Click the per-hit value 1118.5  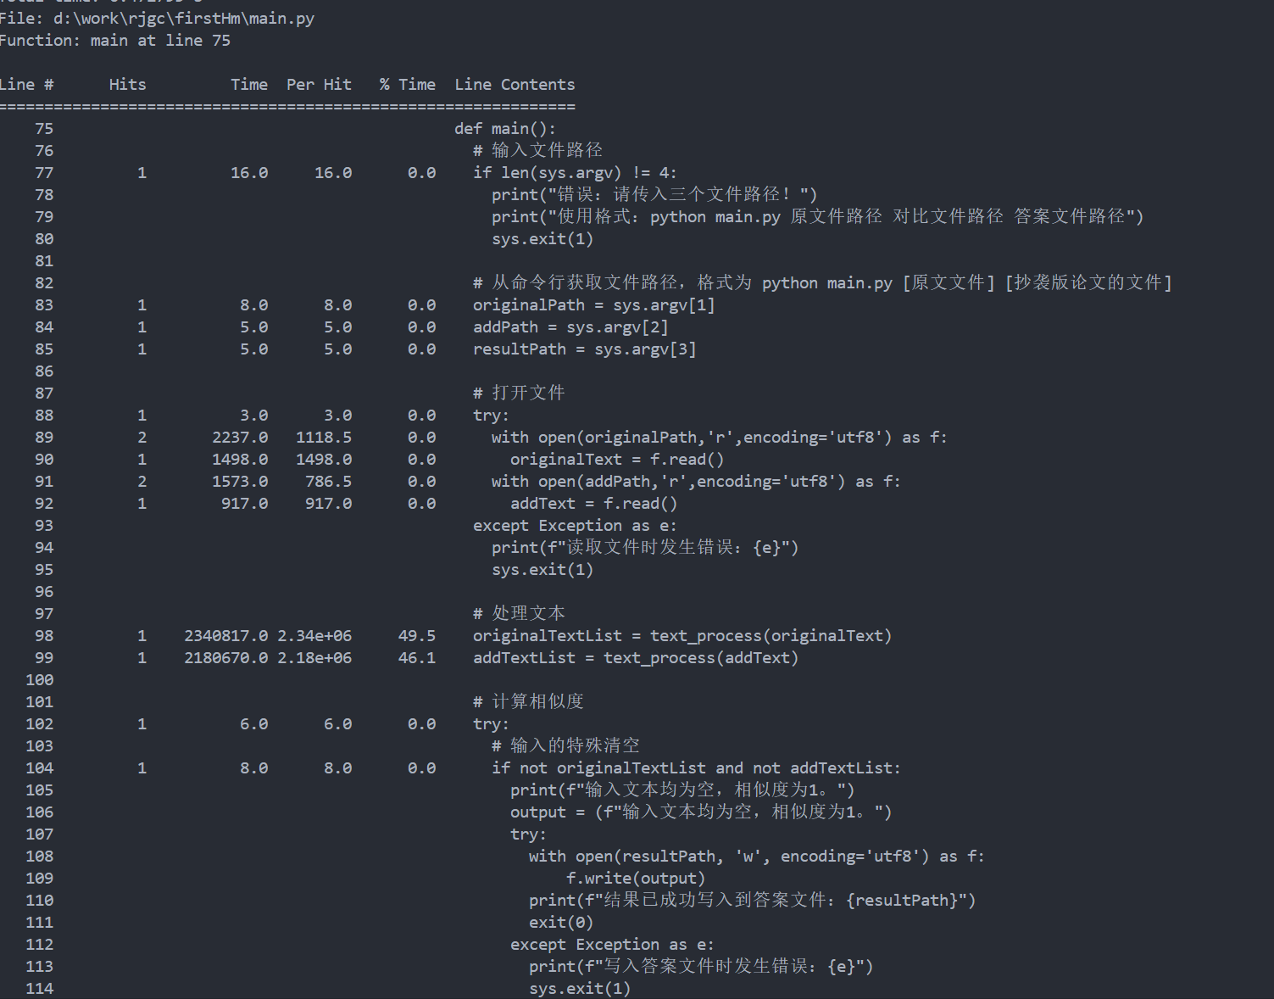[324, 438]
